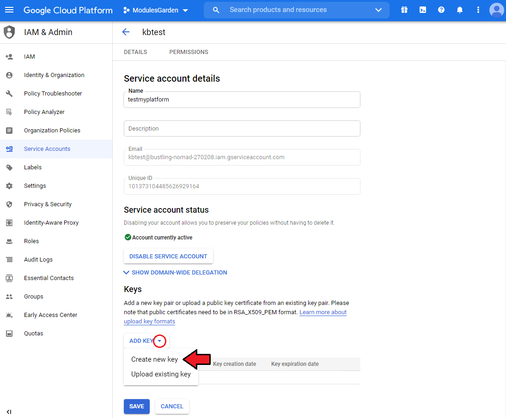
Task: Click Key expiration date column header
Action: pos(295,364)
